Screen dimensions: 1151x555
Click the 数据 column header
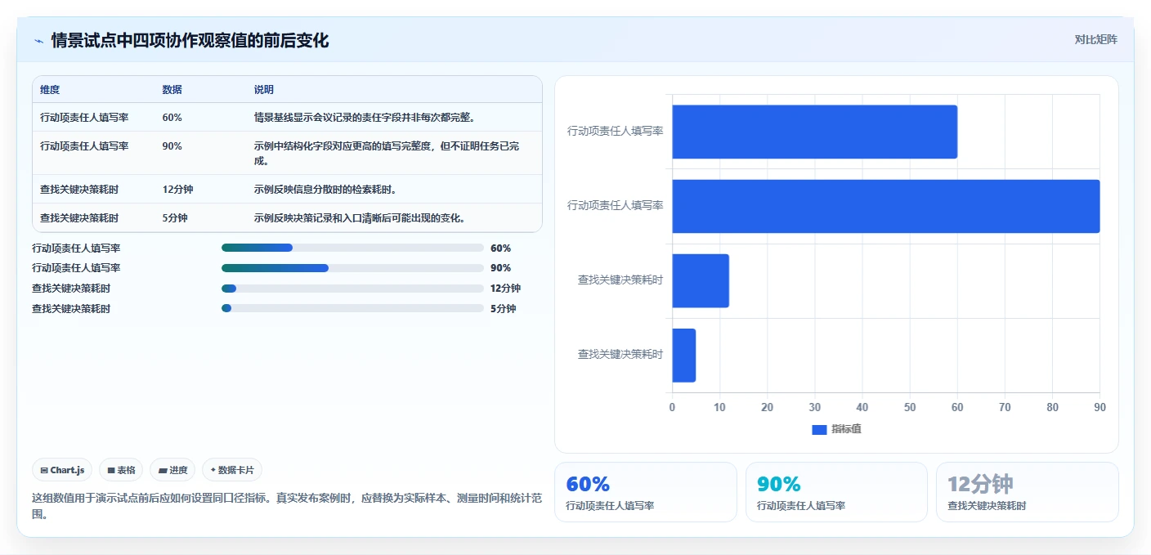coord(172,90)
